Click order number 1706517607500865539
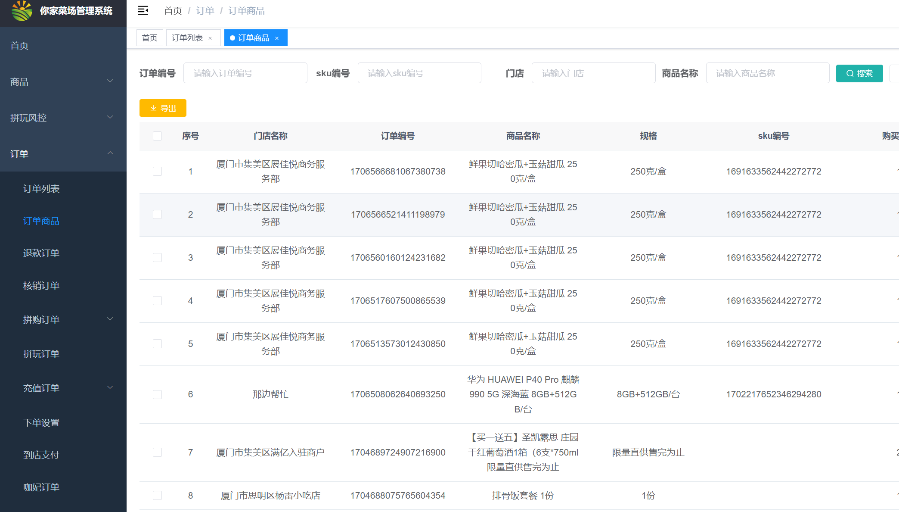This screenshot has width=899, height=512. click(x=398, y=301)
